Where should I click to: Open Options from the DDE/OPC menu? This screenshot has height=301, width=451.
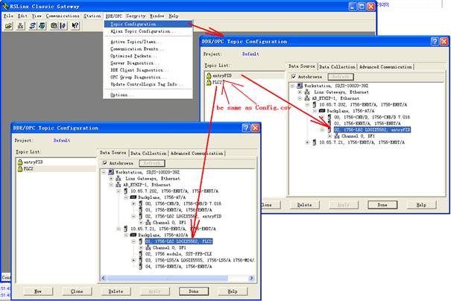[121, 95]
